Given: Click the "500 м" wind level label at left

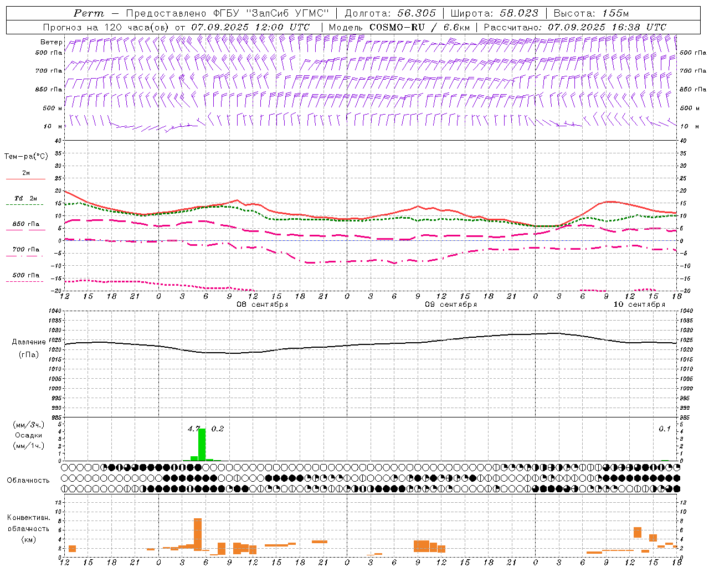Looking at the screenshot, I should [x=53, y=108].
